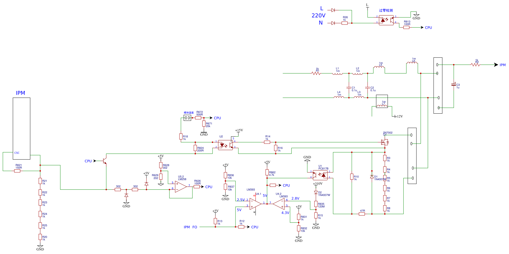Click the 220V label
The width and height of the screenshot is (509, 254).
(319, 15)
